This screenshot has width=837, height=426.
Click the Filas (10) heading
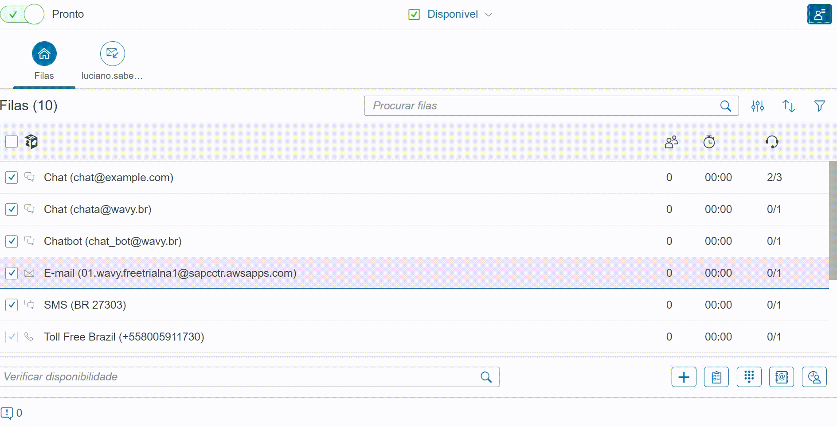(29, 106)
